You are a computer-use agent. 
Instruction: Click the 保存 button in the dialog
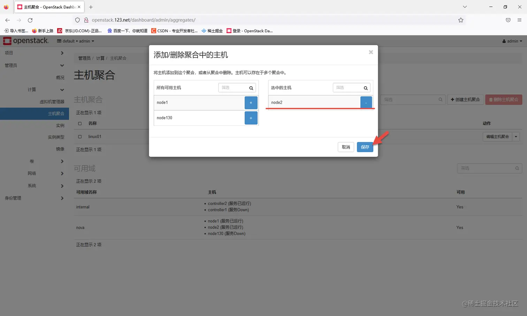(x=365, y=147)
